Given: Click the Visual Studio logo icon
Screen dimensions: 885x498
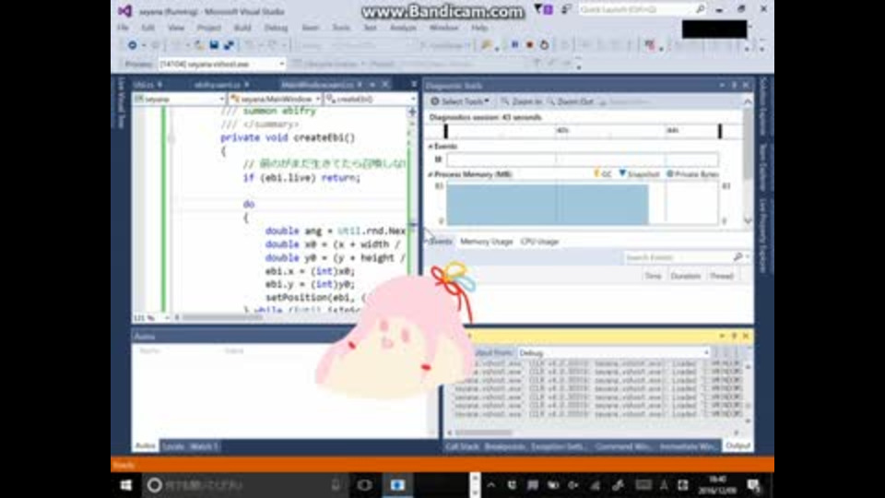Looking at the screenshot, I should click(x=124, y=11).
